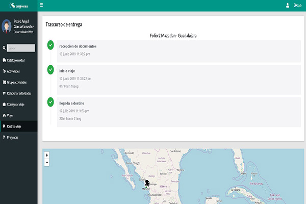
Task: Click the user profile icon in top bar
Action: click(x=287, y=5)
